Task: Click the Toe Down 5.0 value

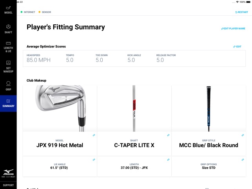Action: (x=99, y=60)
